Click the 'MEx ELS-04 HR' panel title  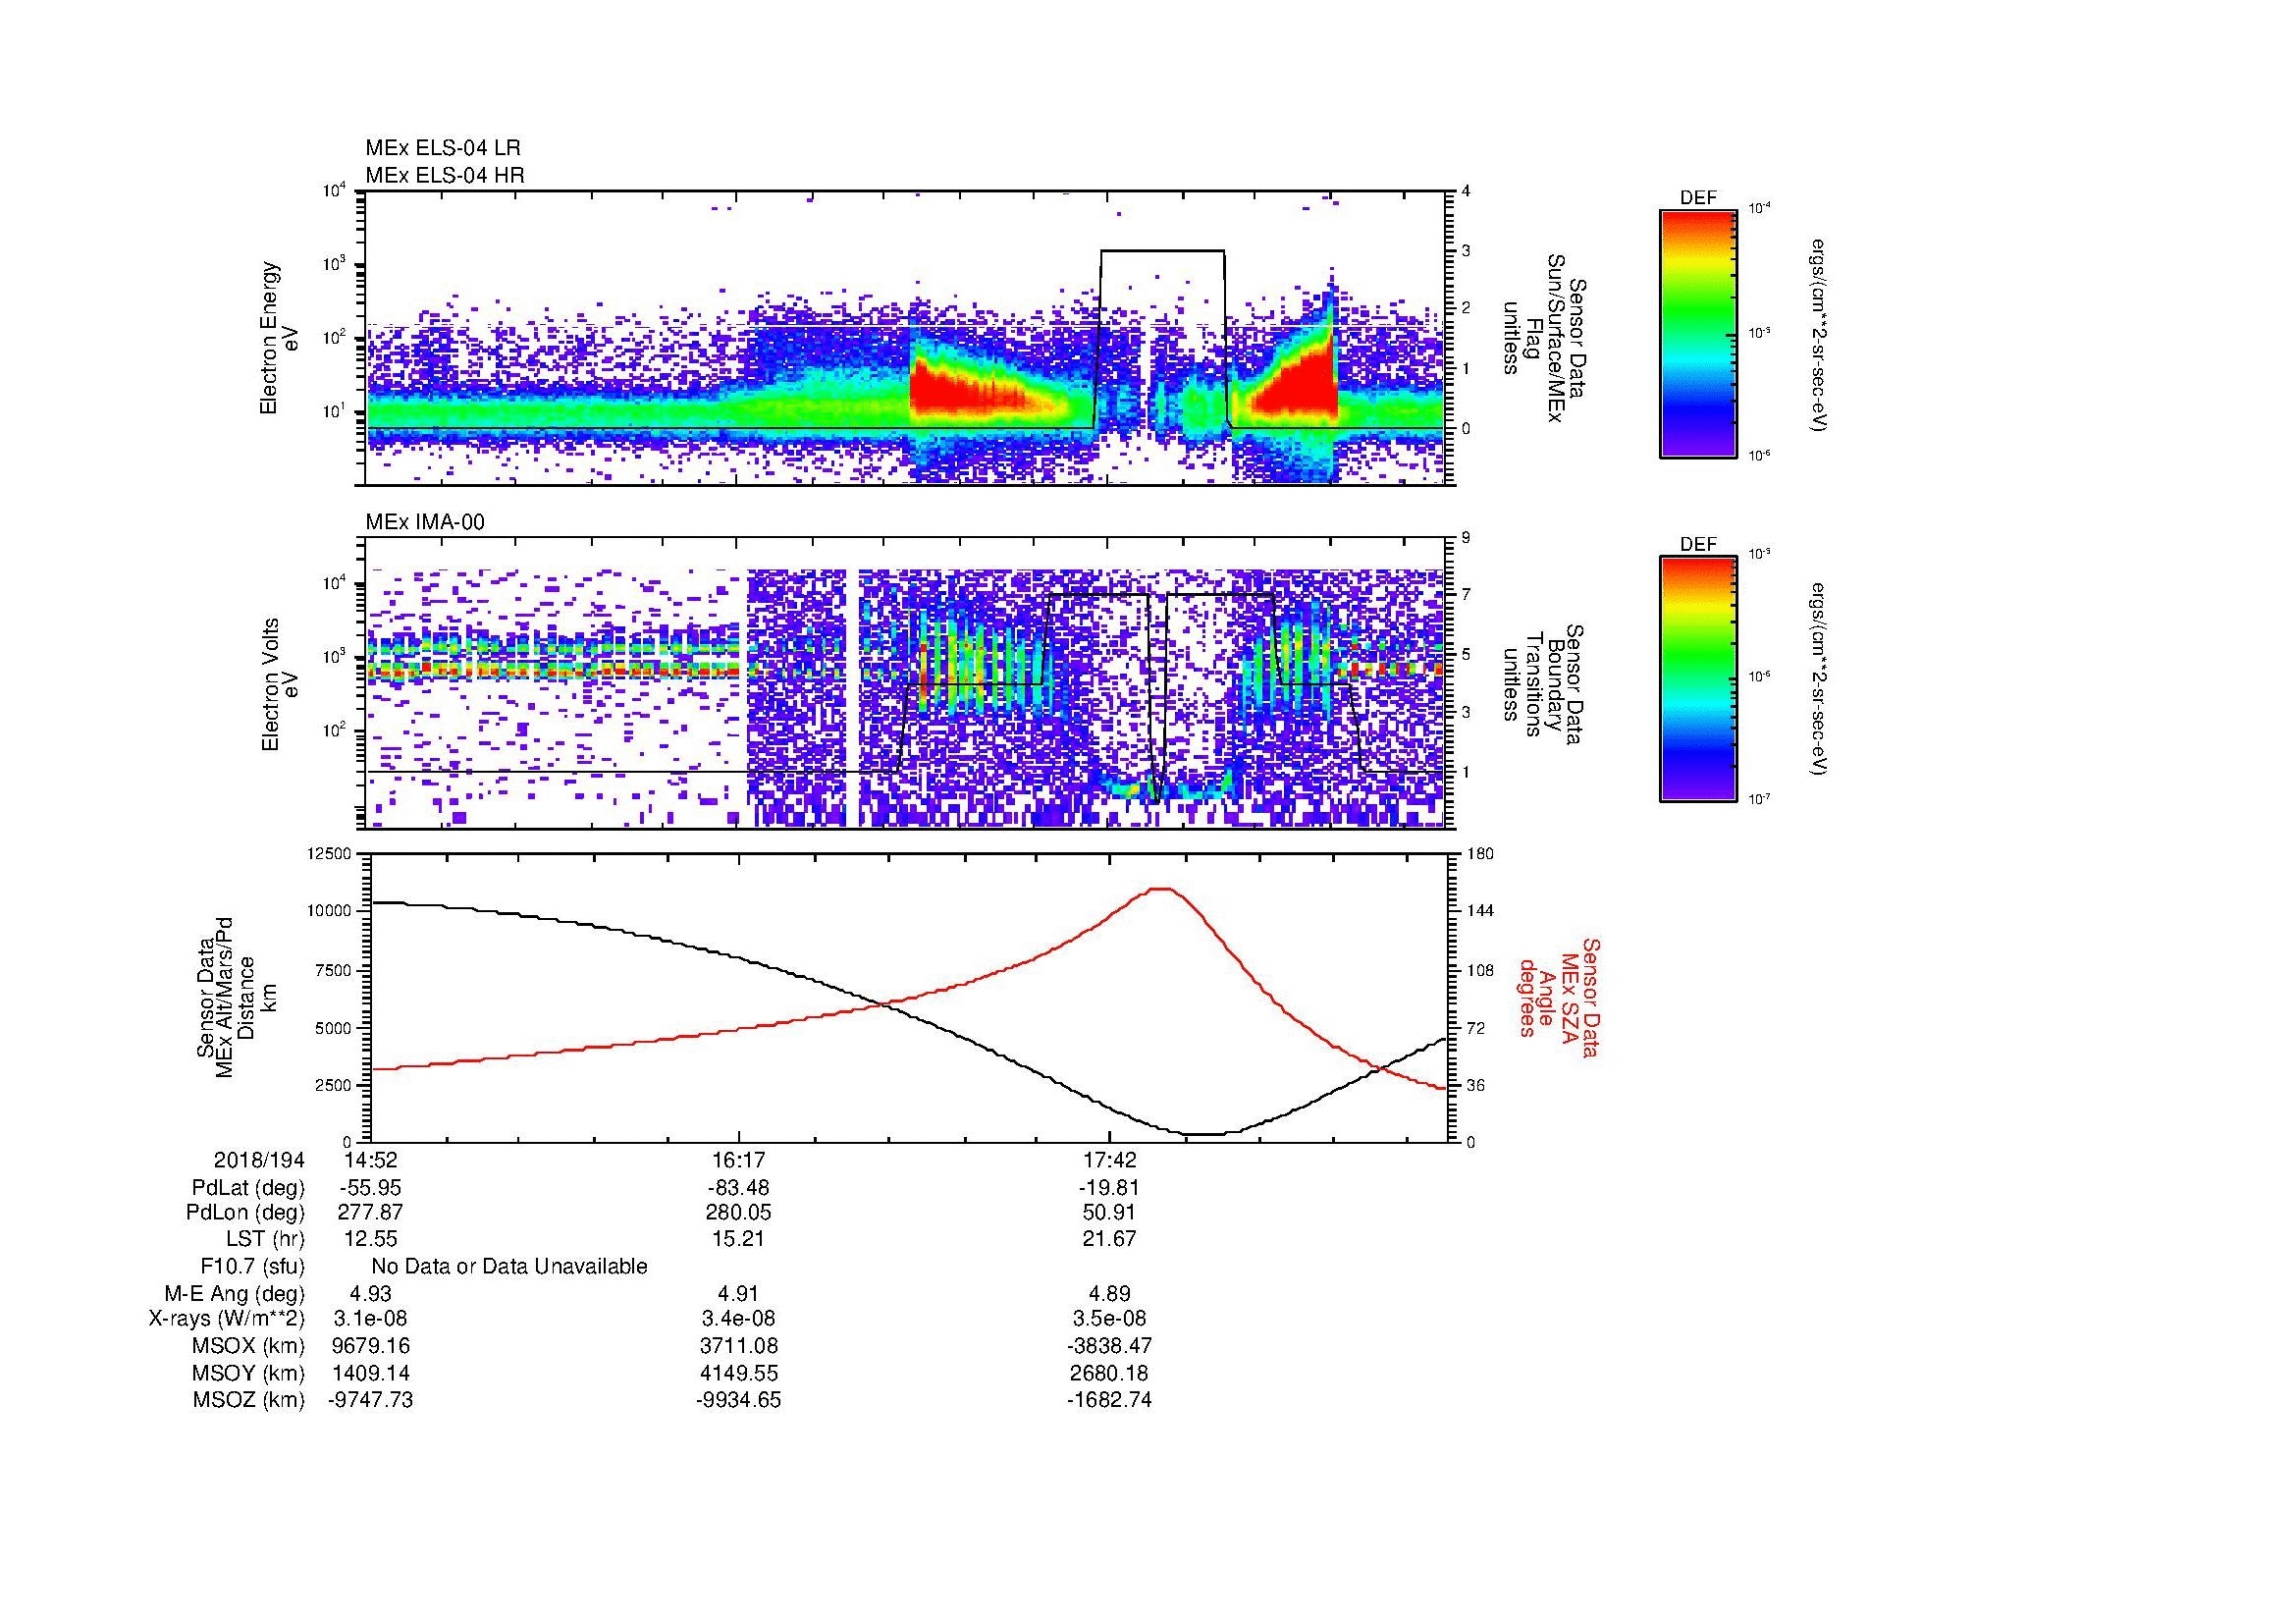pos(445,176)
